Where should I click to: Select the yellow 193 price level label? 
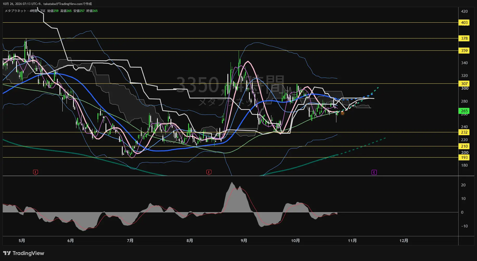coord(464,158)
